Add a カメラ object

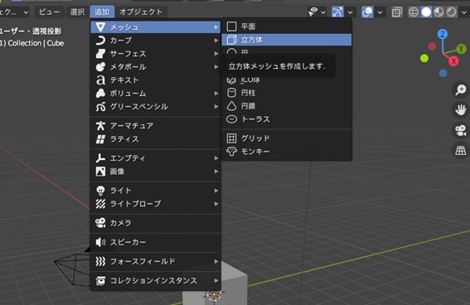(x=156, y=223)
